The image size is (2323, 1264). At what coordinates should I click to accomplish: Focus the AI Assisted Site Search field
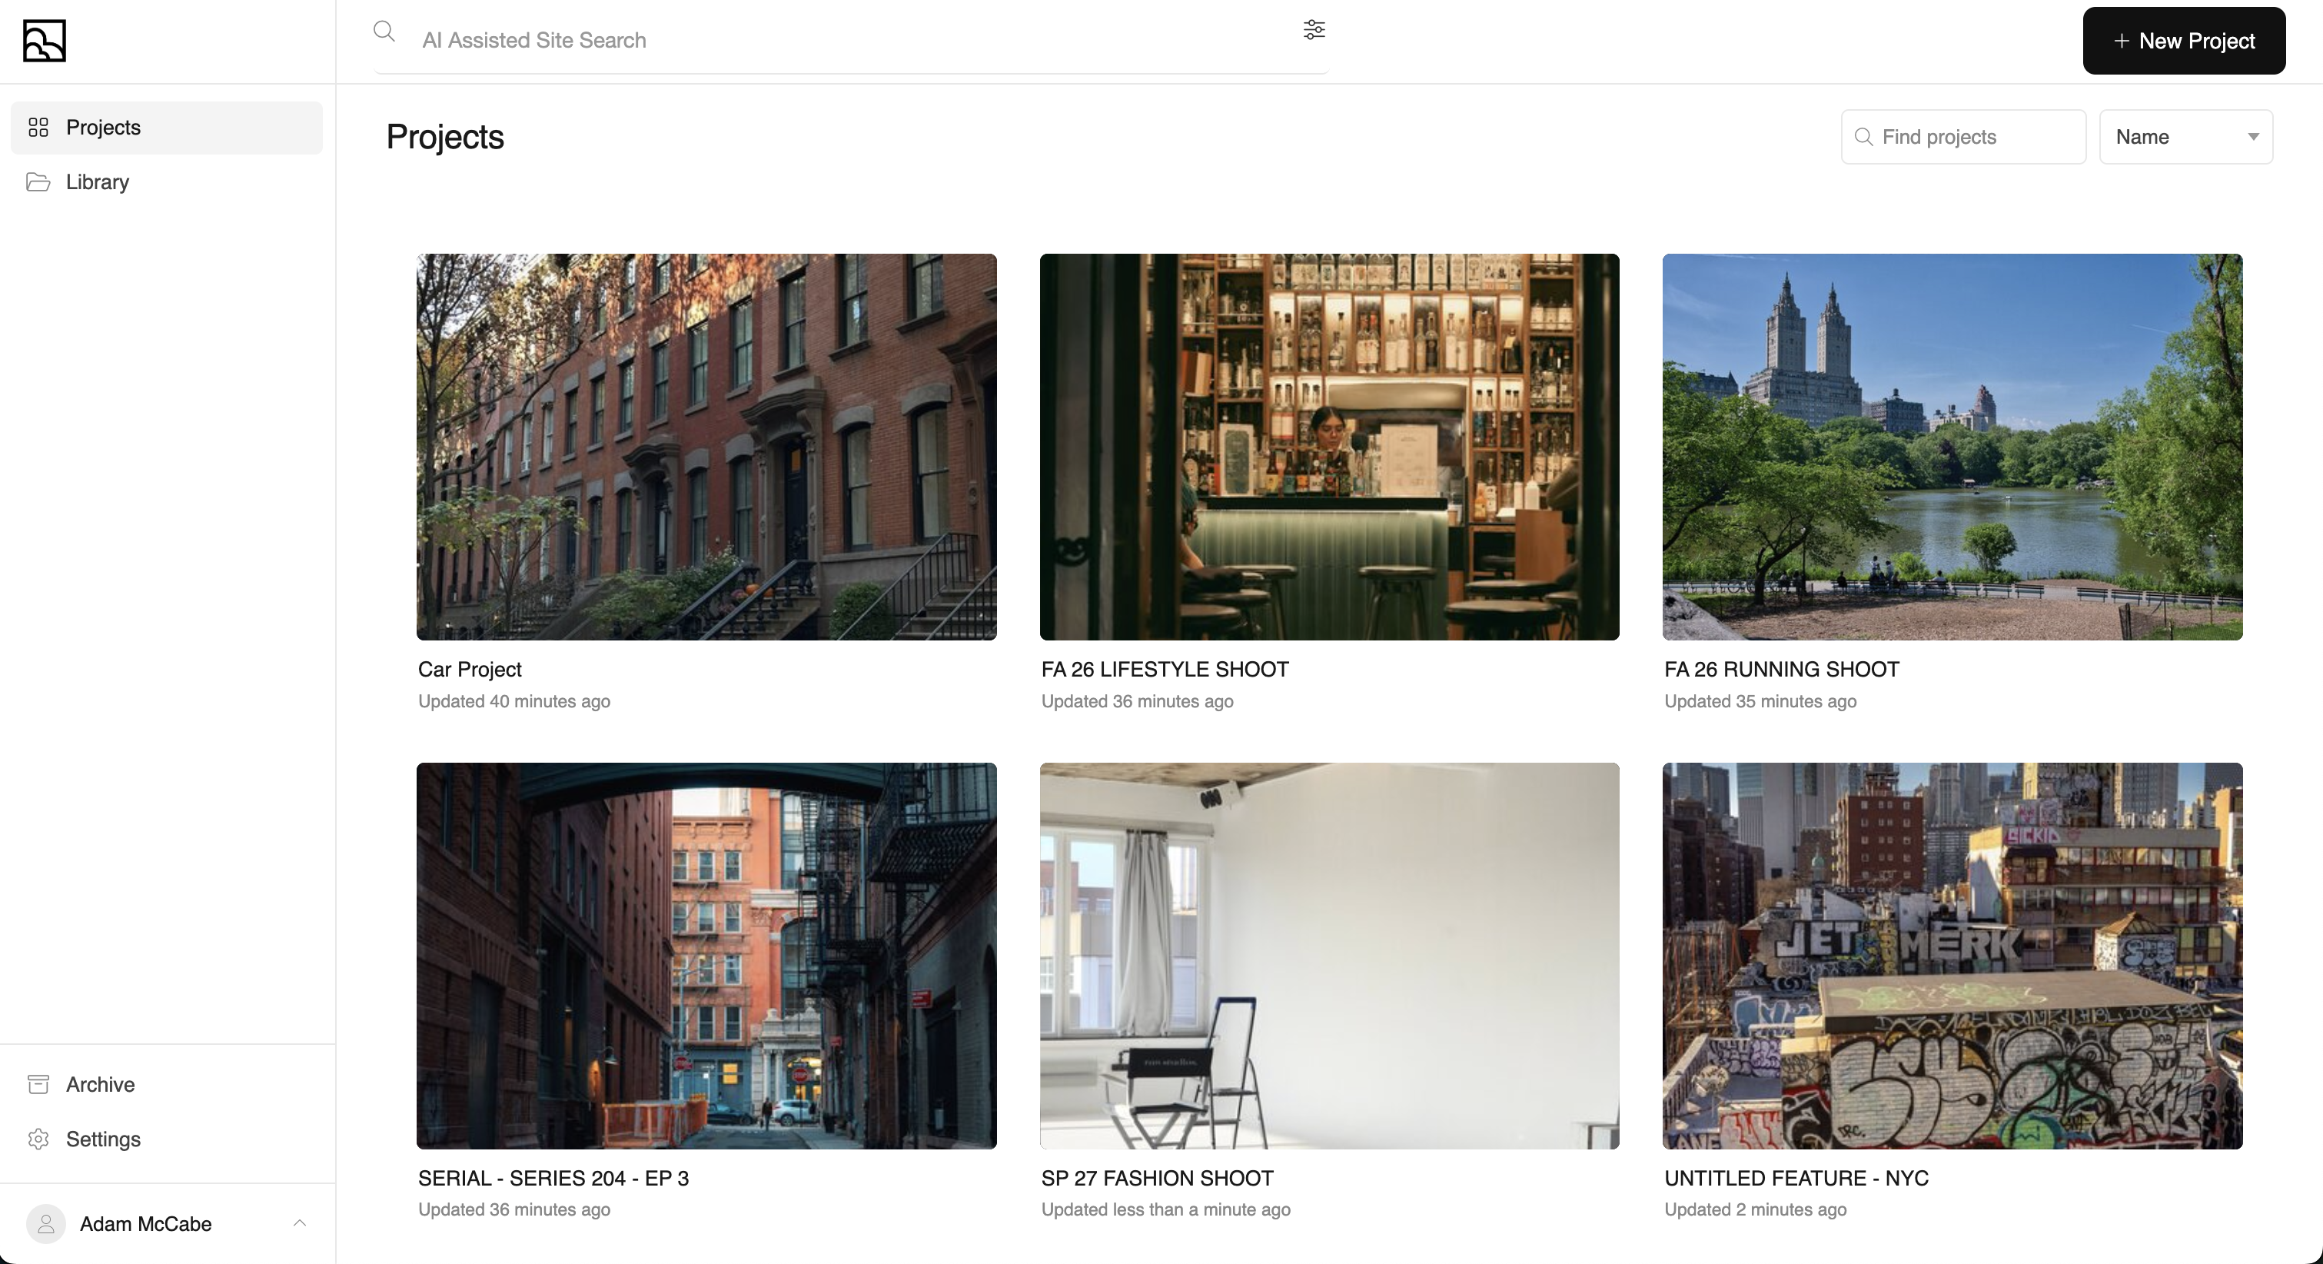pyautogui.click(x=852, y=40)
